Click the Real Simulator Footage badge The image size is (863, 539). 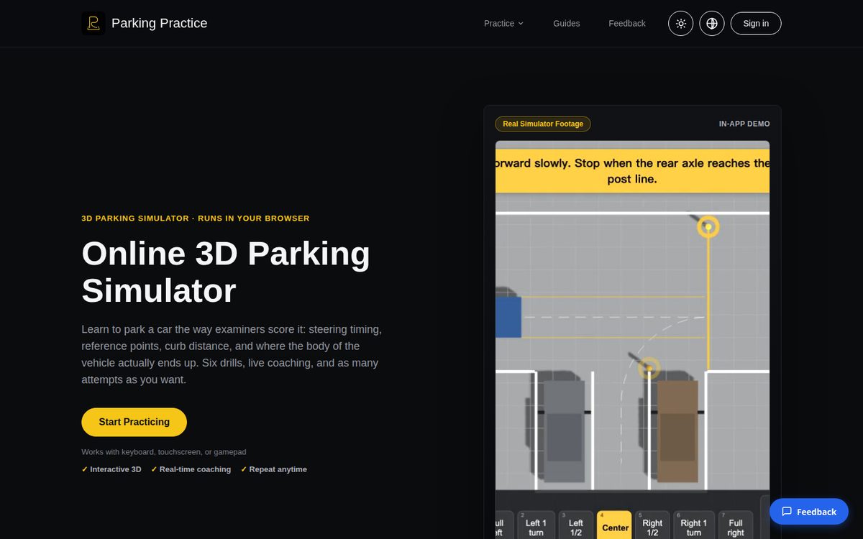pyautogui.click(x=543, y=124)
